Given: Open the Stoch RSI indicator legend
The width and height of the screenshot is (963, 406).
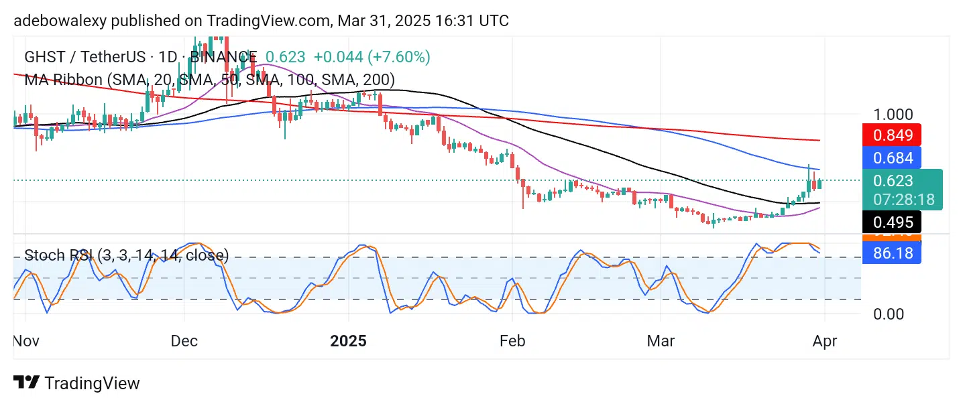Looking at the screenshot, I should [x=126, y=255].
